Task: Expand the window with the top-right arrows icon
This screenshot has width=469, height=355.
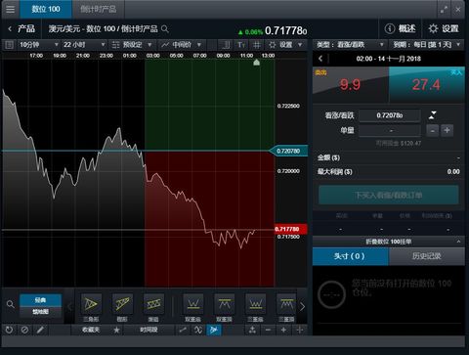Action: tap(444, 10)
